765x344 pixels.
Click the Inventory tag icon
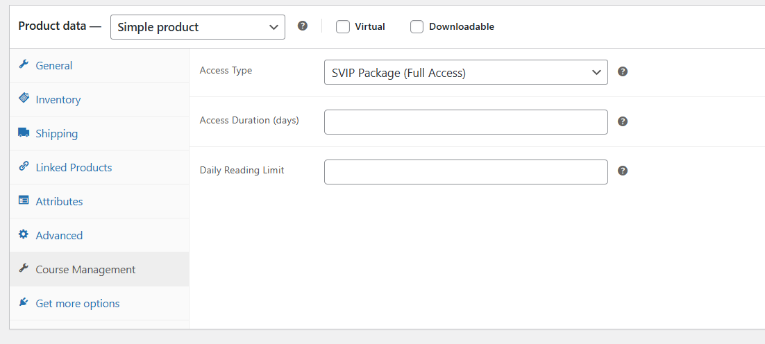pyautogui.click(x=24, y=98)
